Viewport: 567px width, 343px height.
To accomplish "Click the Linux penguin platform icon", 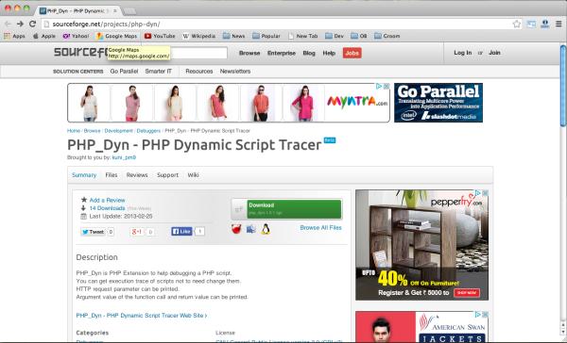I will coord(266,229).
